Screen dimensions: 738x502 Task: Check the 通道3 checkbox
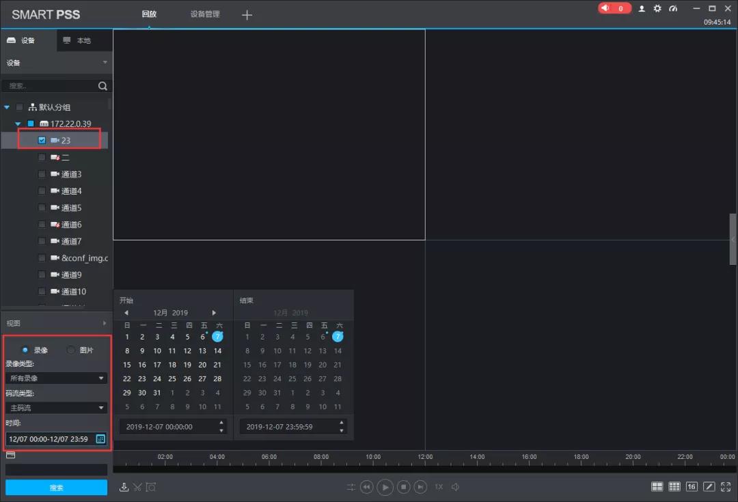(x=42, y=174)
